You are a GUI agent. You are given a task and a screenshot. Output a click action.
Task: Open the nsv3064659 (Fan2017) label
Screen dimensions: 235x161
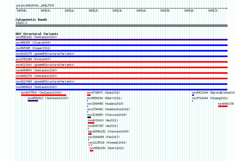tap(104, 137)
